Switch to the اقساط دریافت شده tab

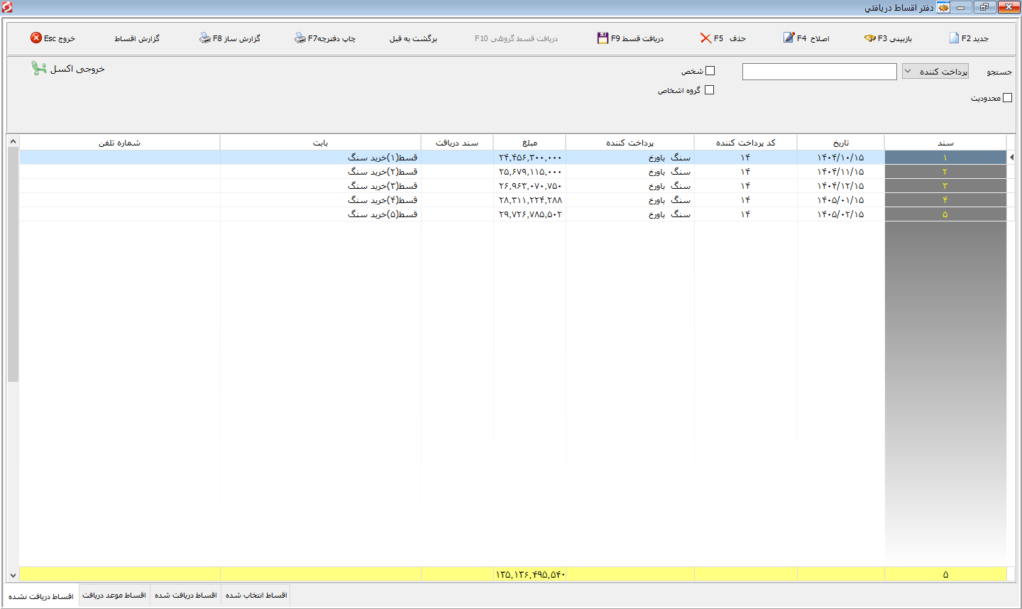click(x=186, y=596)
